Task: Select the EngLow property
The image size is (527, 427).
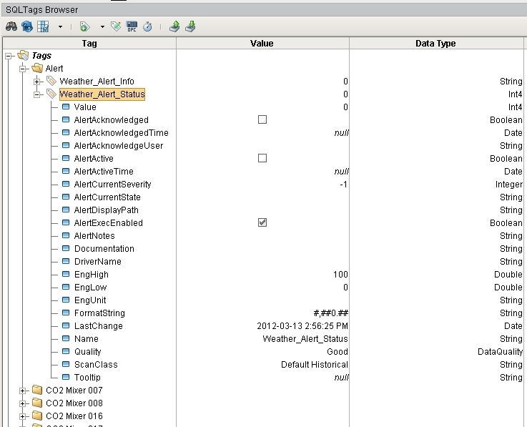Action: coord(90,288)
